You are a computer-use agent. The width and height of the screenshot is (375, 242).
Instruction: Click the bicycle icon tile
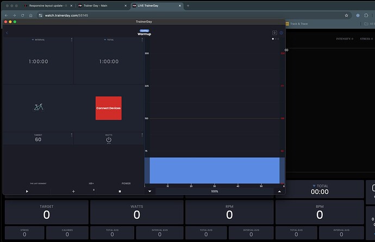pos(39,107)
